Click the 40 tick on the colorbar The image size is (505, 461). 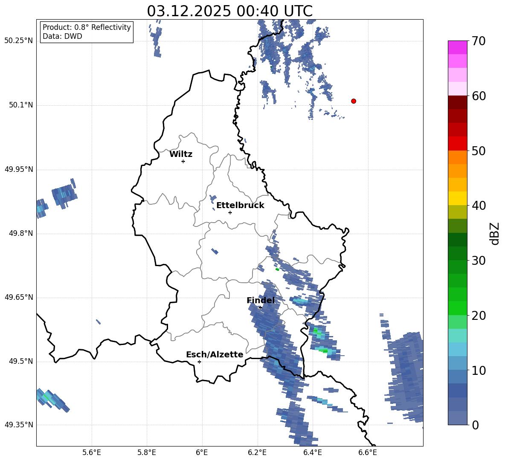click(479, 206)
